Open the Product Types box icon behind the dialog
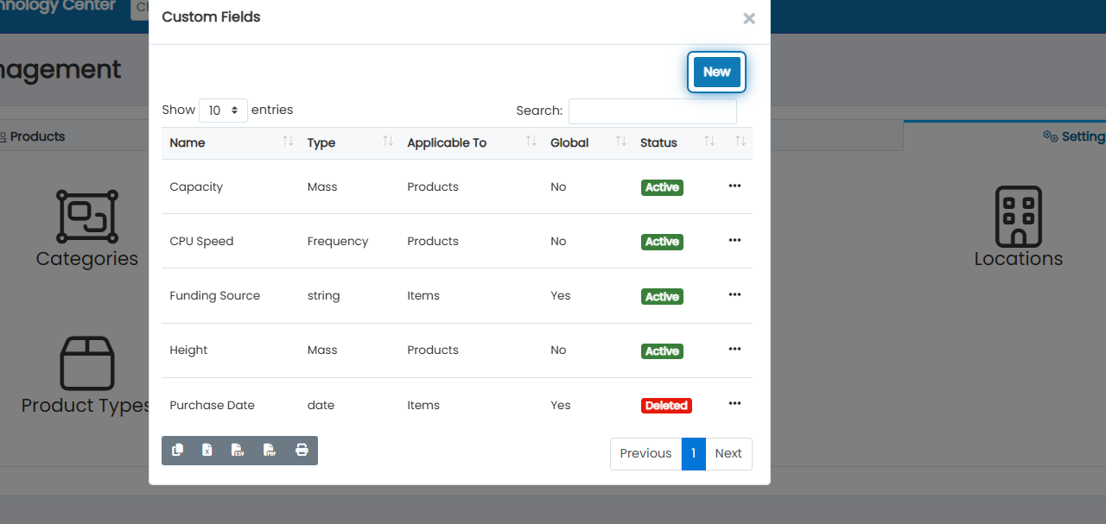 point(87,363)
